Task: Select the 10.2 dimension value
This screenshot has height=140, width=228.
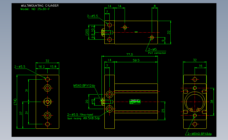Action: point(93,29)
